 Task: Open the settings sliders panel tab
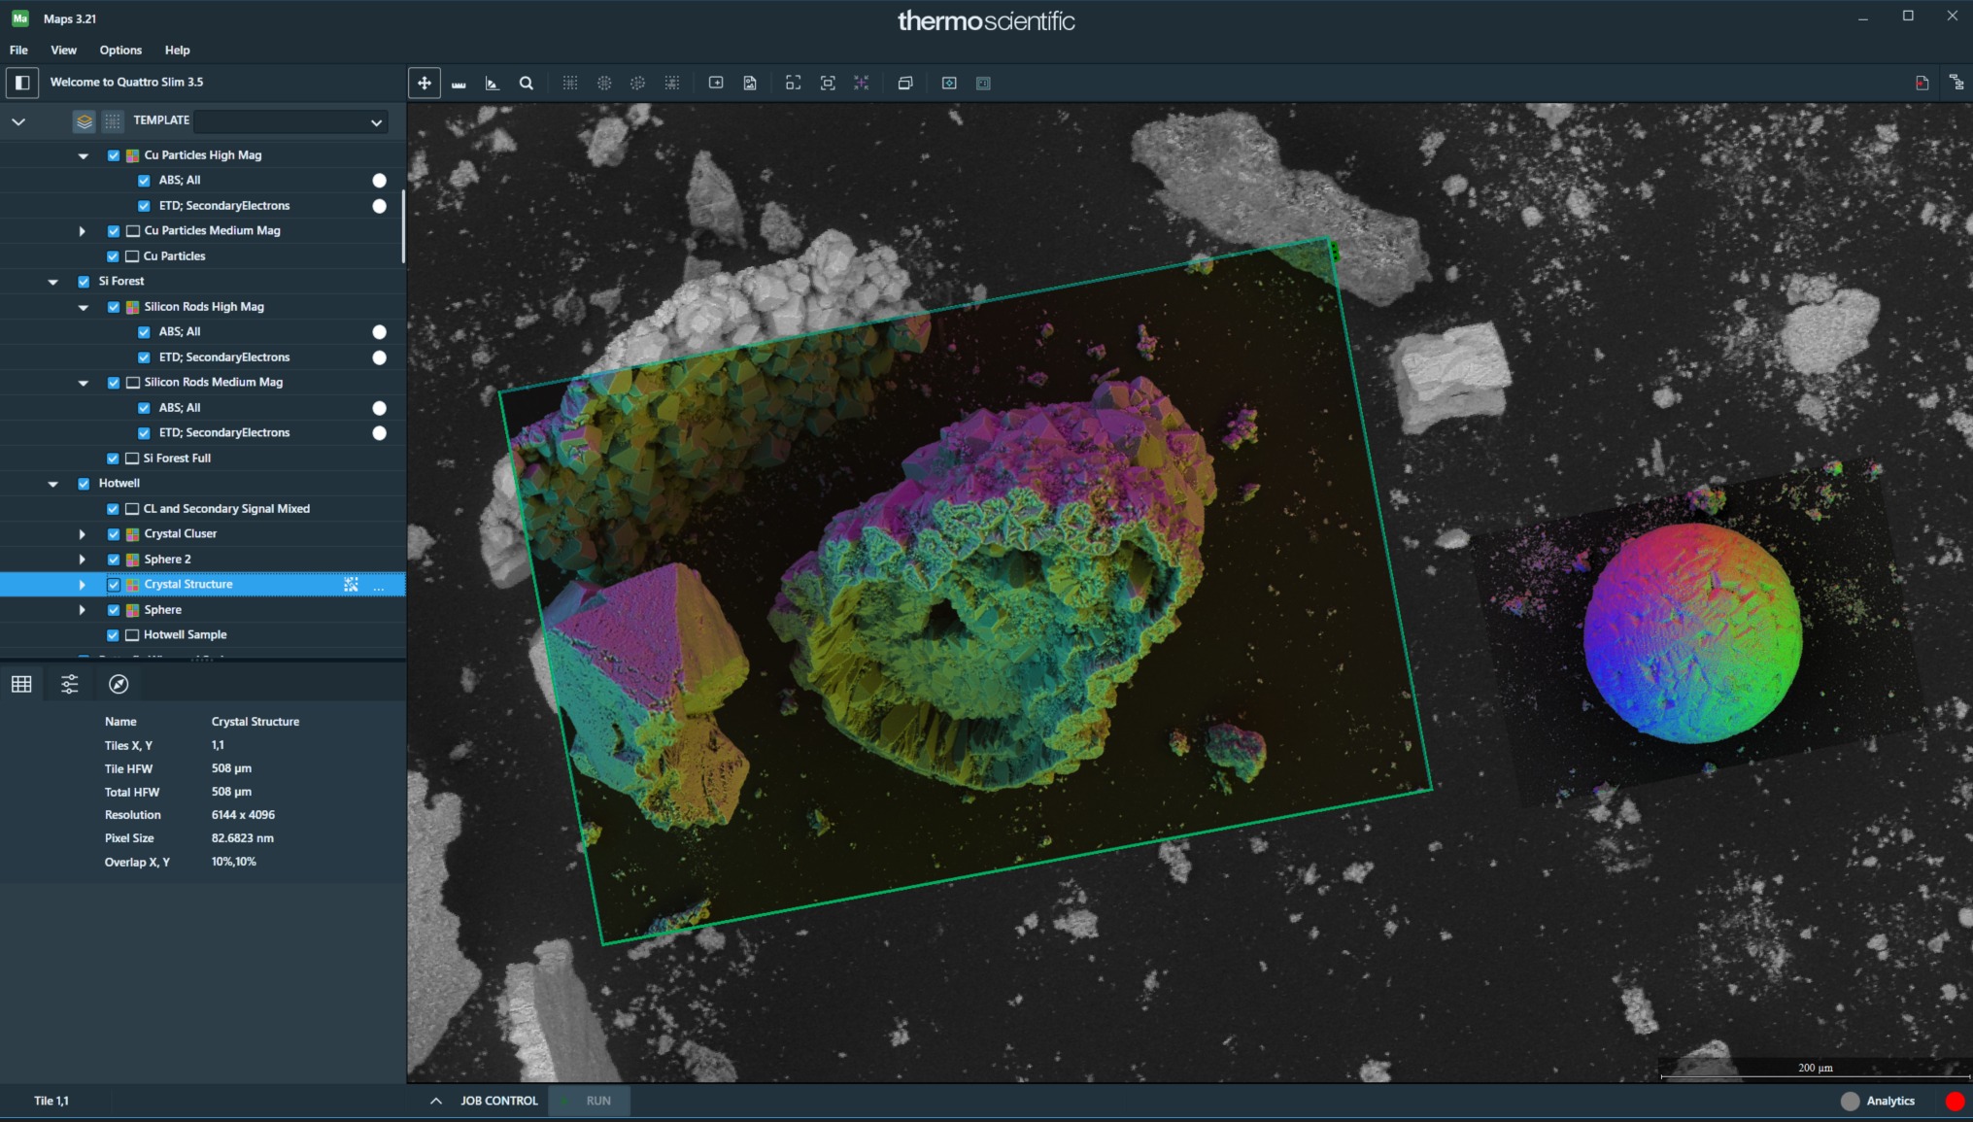(x=70, y=685)
